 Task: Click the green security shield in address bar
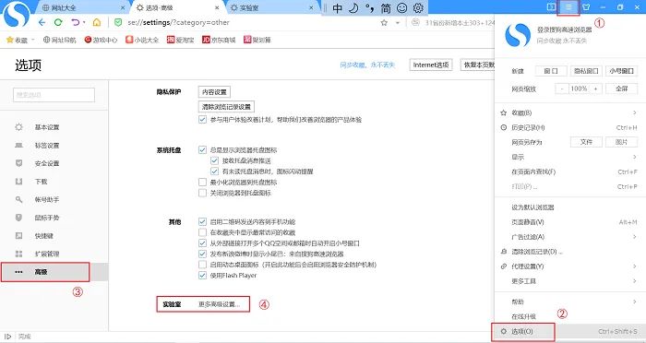[x=118, y=22]
